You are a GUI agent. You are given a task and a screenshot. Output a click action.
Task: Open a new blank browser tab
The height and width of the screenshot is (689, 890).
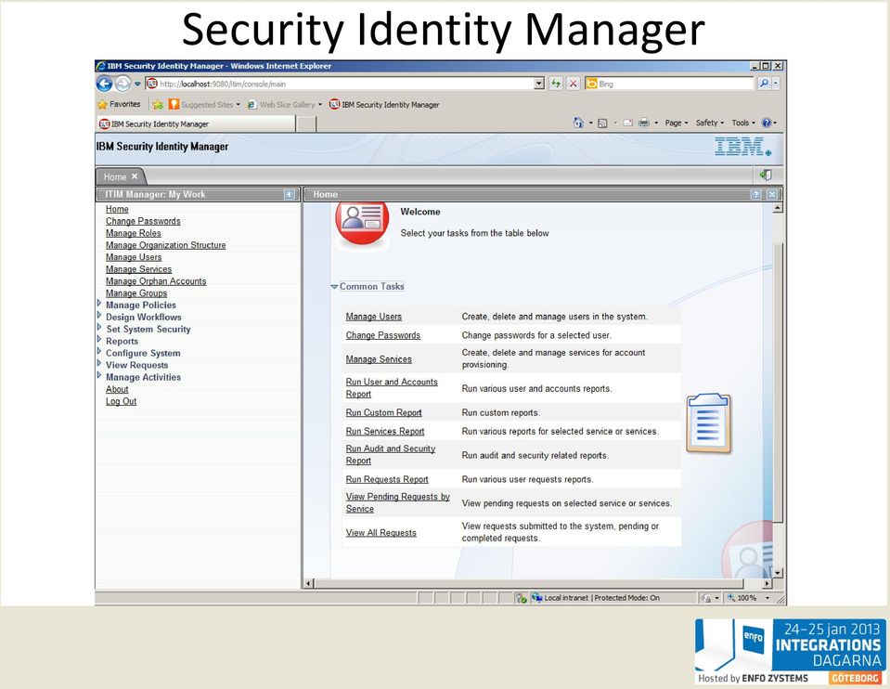(306, 124)
